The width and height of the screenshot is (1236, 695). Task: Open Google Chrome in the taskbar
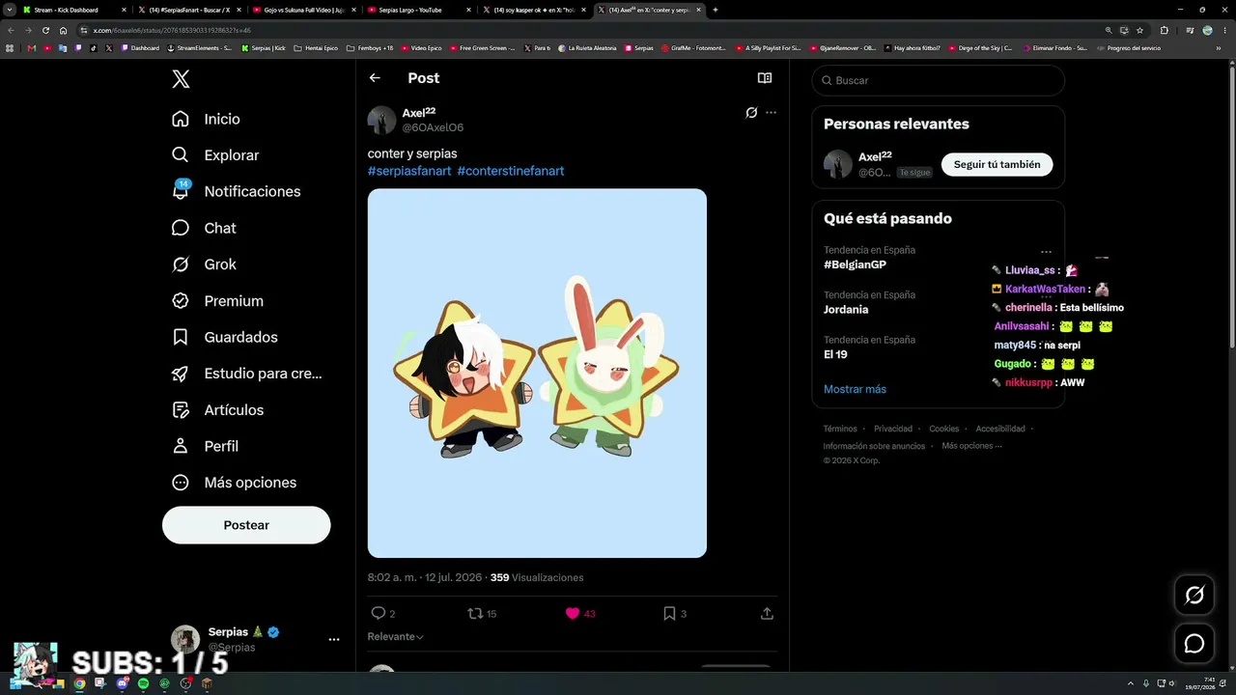tap(79, 683)
